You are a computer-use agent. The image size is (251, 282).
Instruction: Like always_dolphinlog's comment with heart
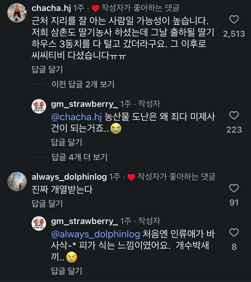(234, 188)
